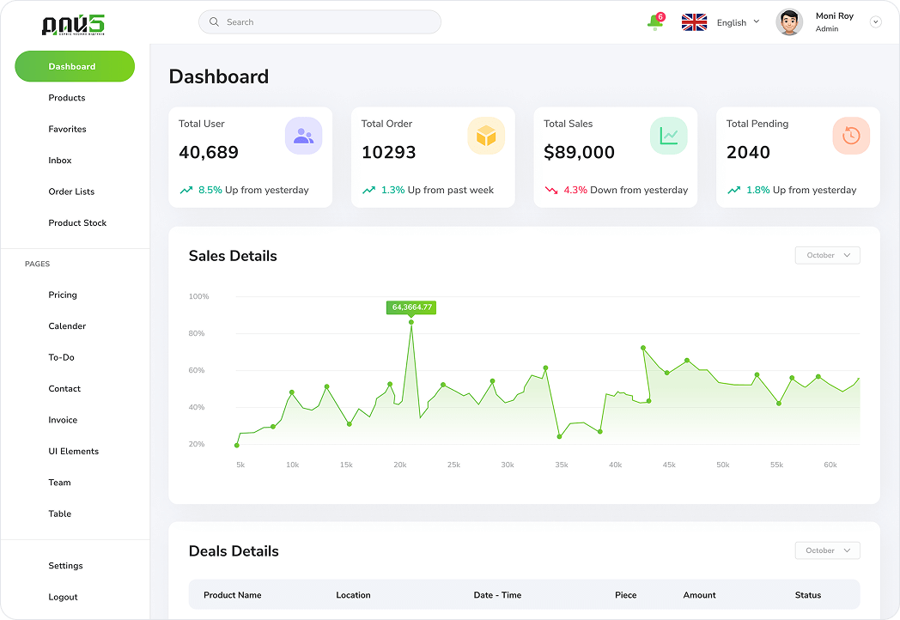Expand the English language dropdown
Viewport: 900px width, 620px height.
739,22
